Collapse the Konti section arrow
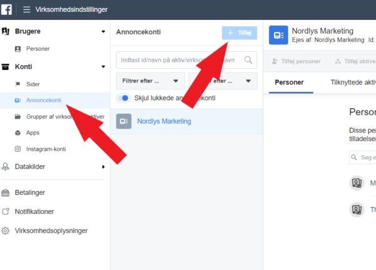Screen dimensions: 376x270 point(103,66)
